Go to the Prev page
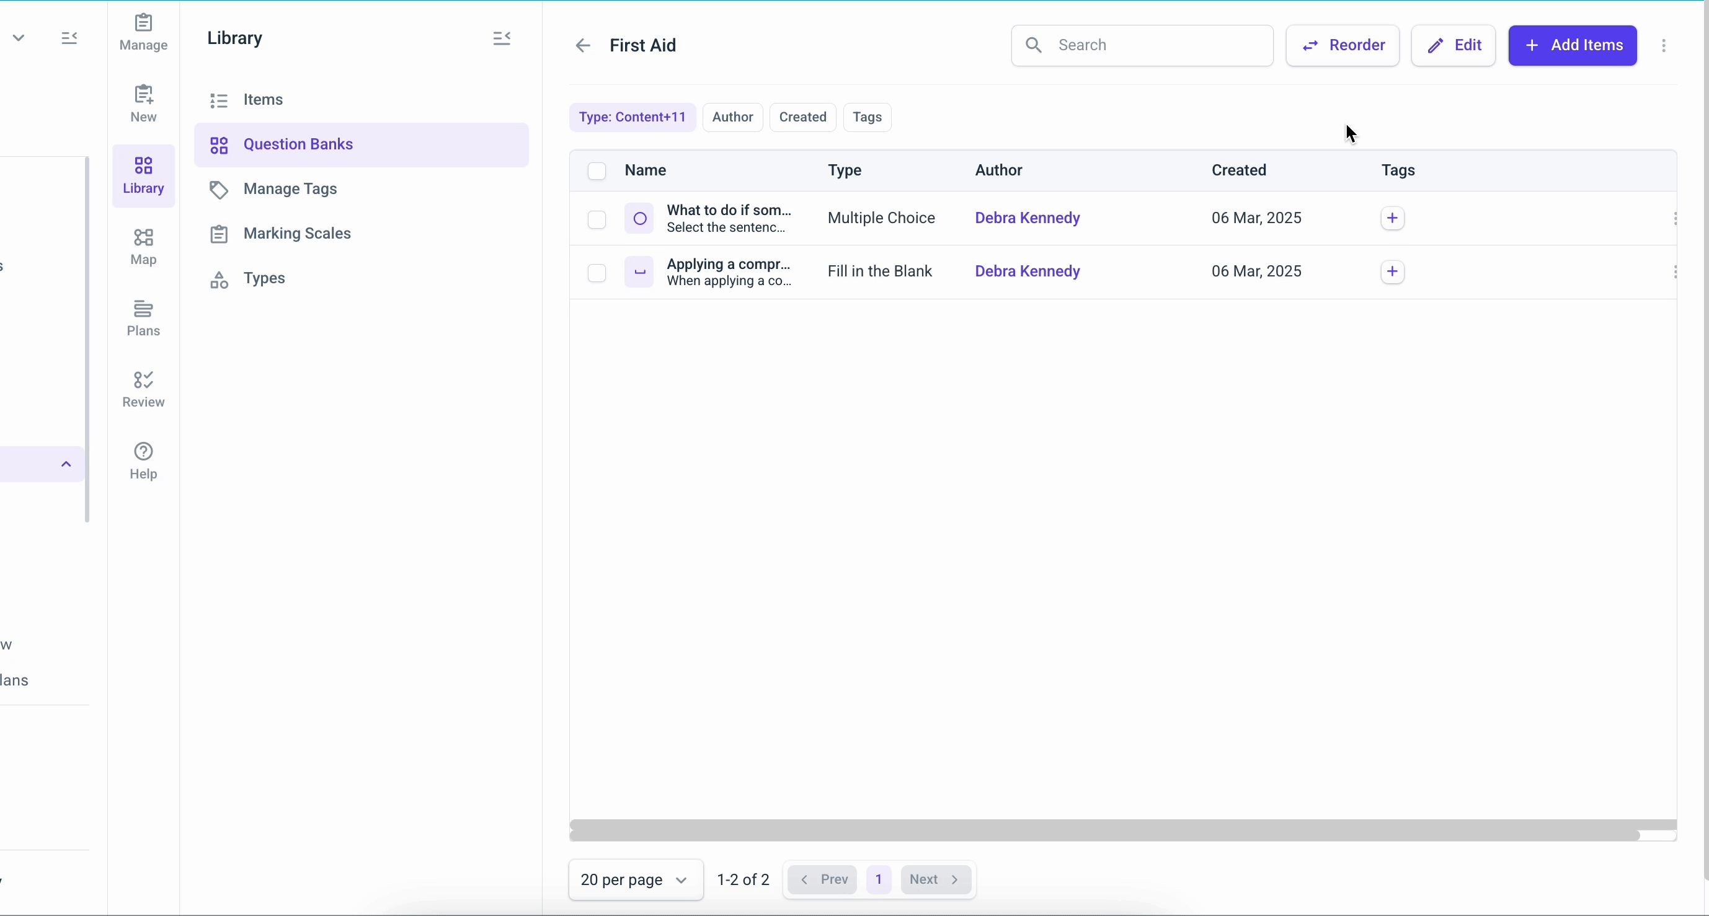 tap(823, 880)
